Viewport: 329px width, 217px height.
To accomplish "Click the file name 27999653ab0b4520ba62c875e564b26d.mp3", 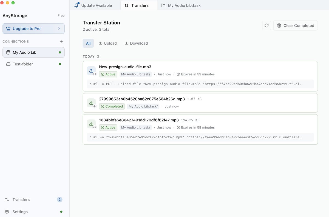I will tap(142, 99).
